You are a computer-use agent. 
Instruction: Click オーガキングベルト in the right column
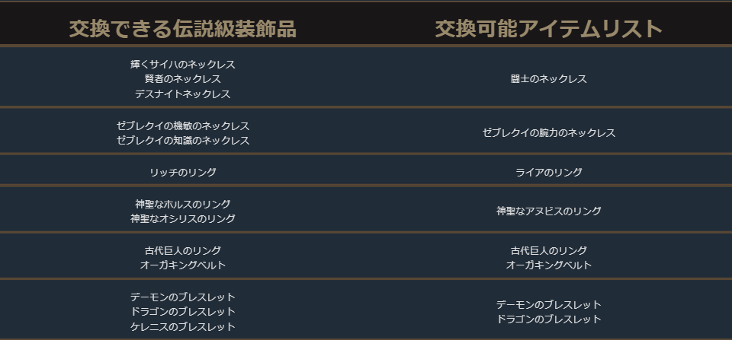[549, 265]
